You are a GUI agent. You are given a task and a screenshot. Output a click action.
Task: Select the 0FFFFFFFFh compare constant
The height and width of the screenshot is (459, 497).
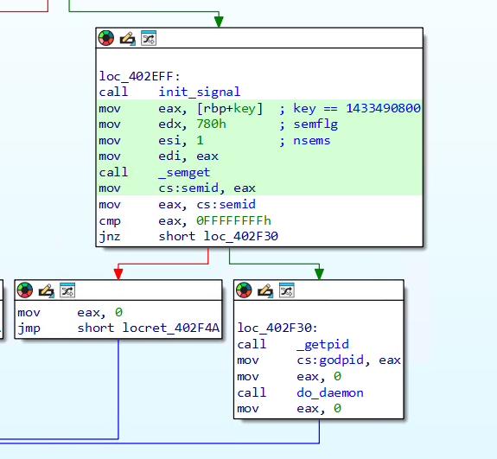(233, 220)
